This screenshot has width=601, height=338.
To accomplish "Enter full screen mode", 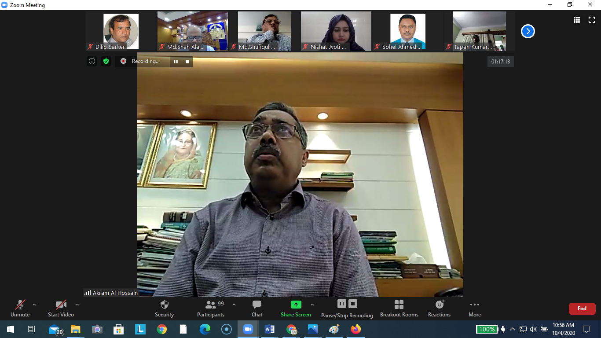I will pos(592,19).
